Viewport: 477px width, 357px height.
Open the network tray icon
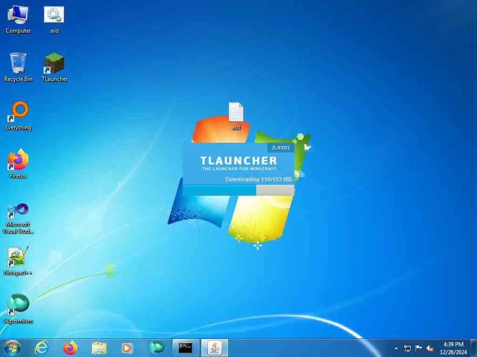click(x=407, y=348)
